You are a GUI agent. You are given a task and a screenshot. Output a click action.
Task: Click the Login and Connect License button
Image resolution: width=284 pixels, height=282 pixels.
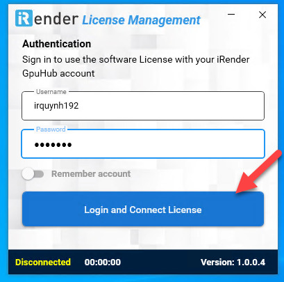click(x=143, y=209)
